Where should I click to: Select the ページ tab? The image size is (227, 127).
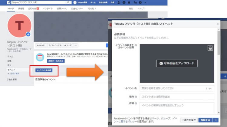(x=11, y=9)
